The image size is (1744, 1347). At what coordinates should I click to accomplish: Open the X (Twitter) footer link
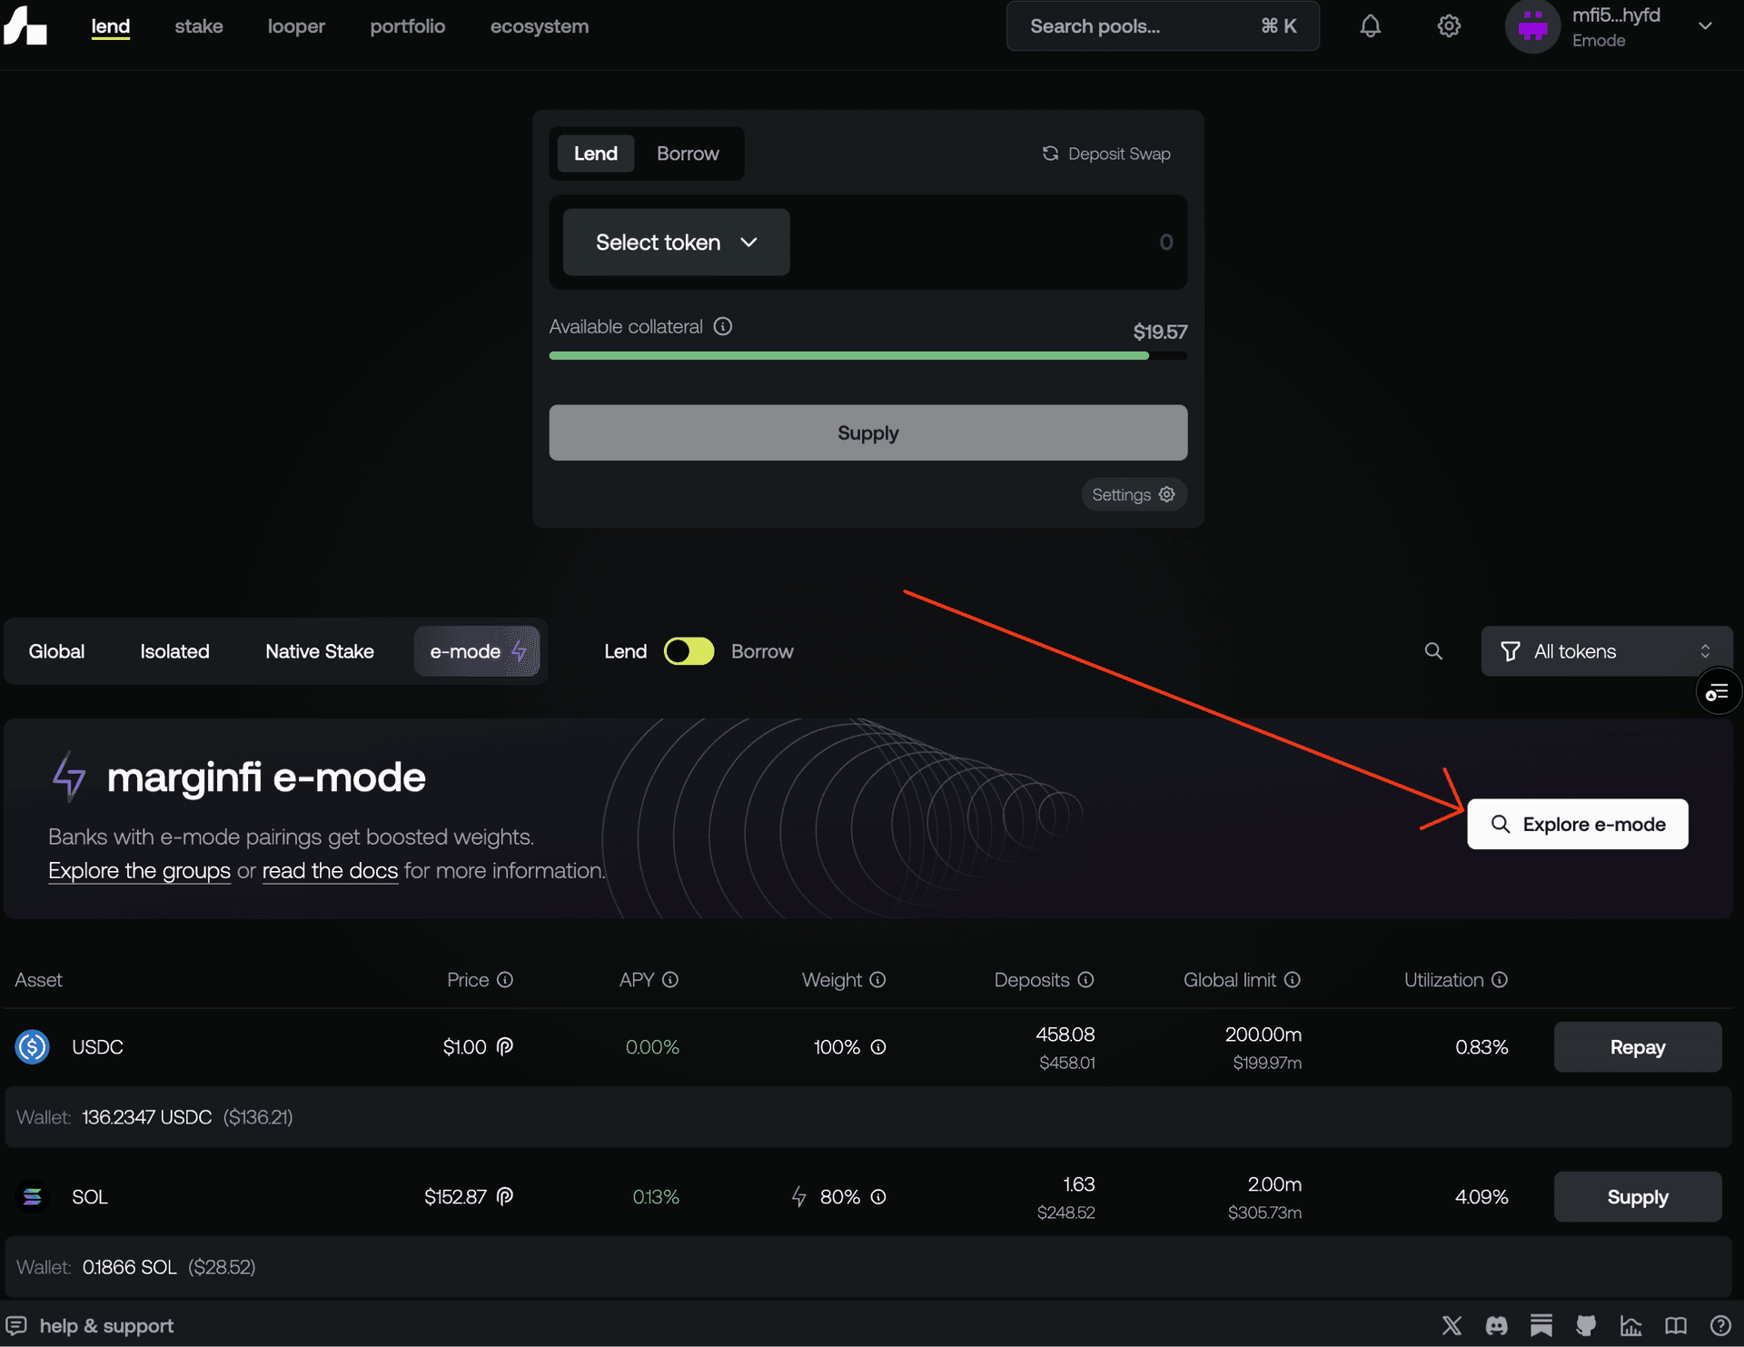pyautogui.click(x=1452, y=1326)
